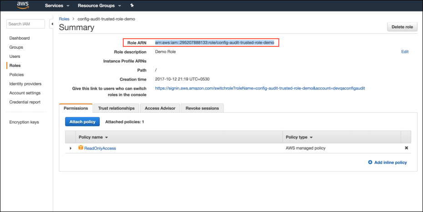
Task: Open the switch role sign-in URL
Action: coord(260,88)
